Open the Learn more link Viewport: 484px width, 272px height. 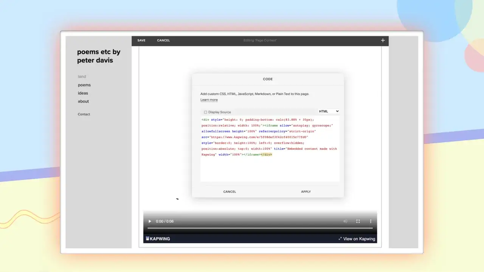coord(209,99)
